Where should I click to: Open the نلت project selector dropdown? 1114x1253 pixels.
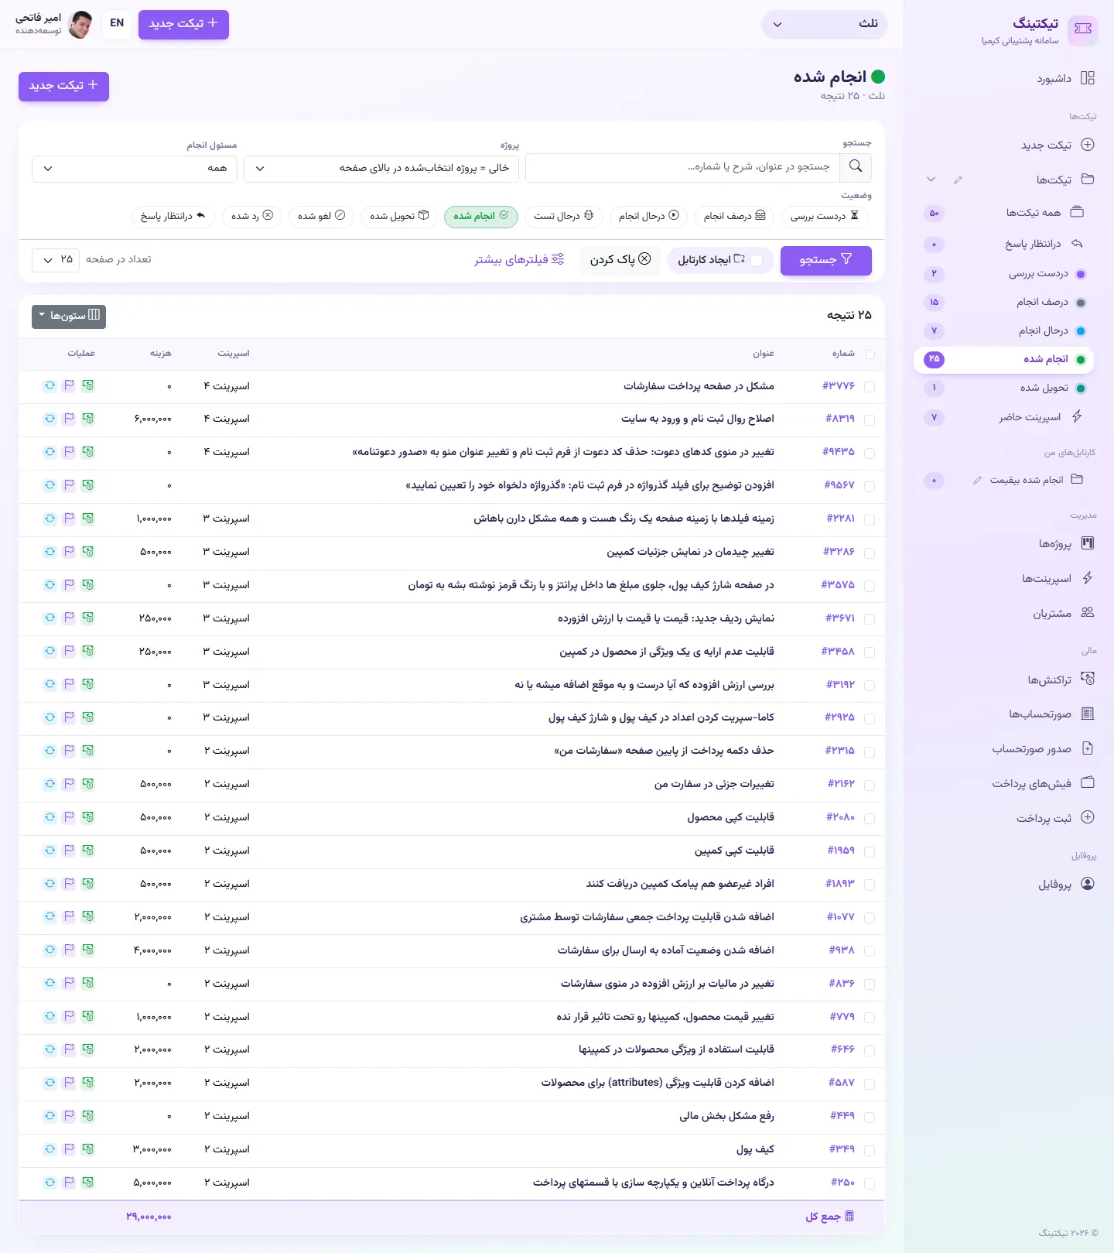pyautogui.click(x=825, y=24)
